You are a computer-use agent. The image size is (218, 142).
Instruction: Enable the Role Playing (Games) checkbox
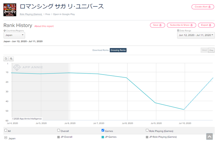tap(147, 130)
